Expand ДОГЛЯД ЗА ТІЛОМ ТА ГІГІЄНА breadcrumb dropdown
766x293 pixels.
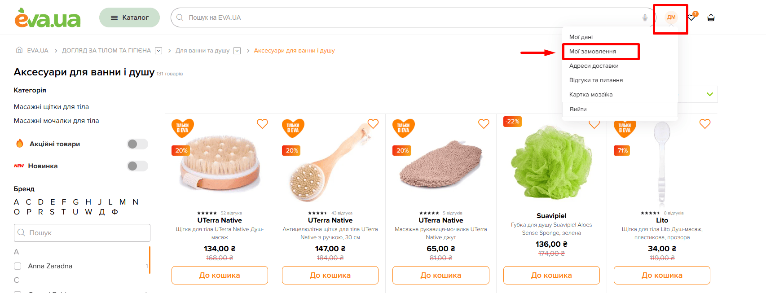pos(158,51)
